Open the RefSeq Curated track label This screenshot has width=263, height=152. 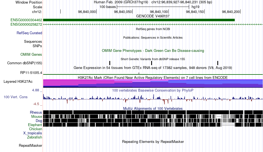[29, 33]
